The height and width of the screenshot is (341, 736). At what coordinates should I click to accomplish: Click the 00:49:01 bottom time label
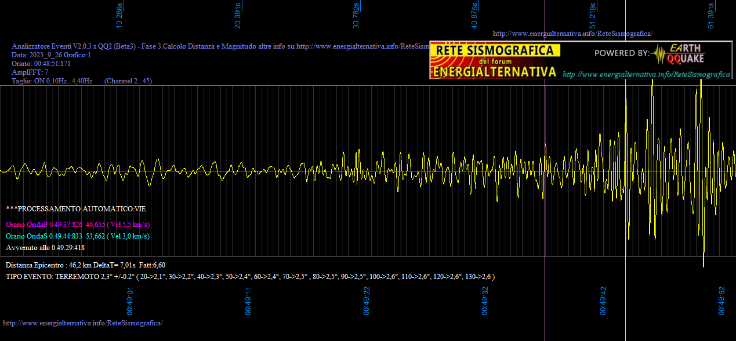tap(130, 301)
